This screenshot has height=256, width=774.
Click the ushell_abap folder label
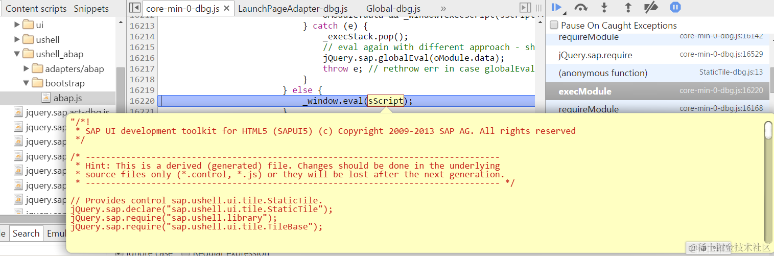coord(60,54)
